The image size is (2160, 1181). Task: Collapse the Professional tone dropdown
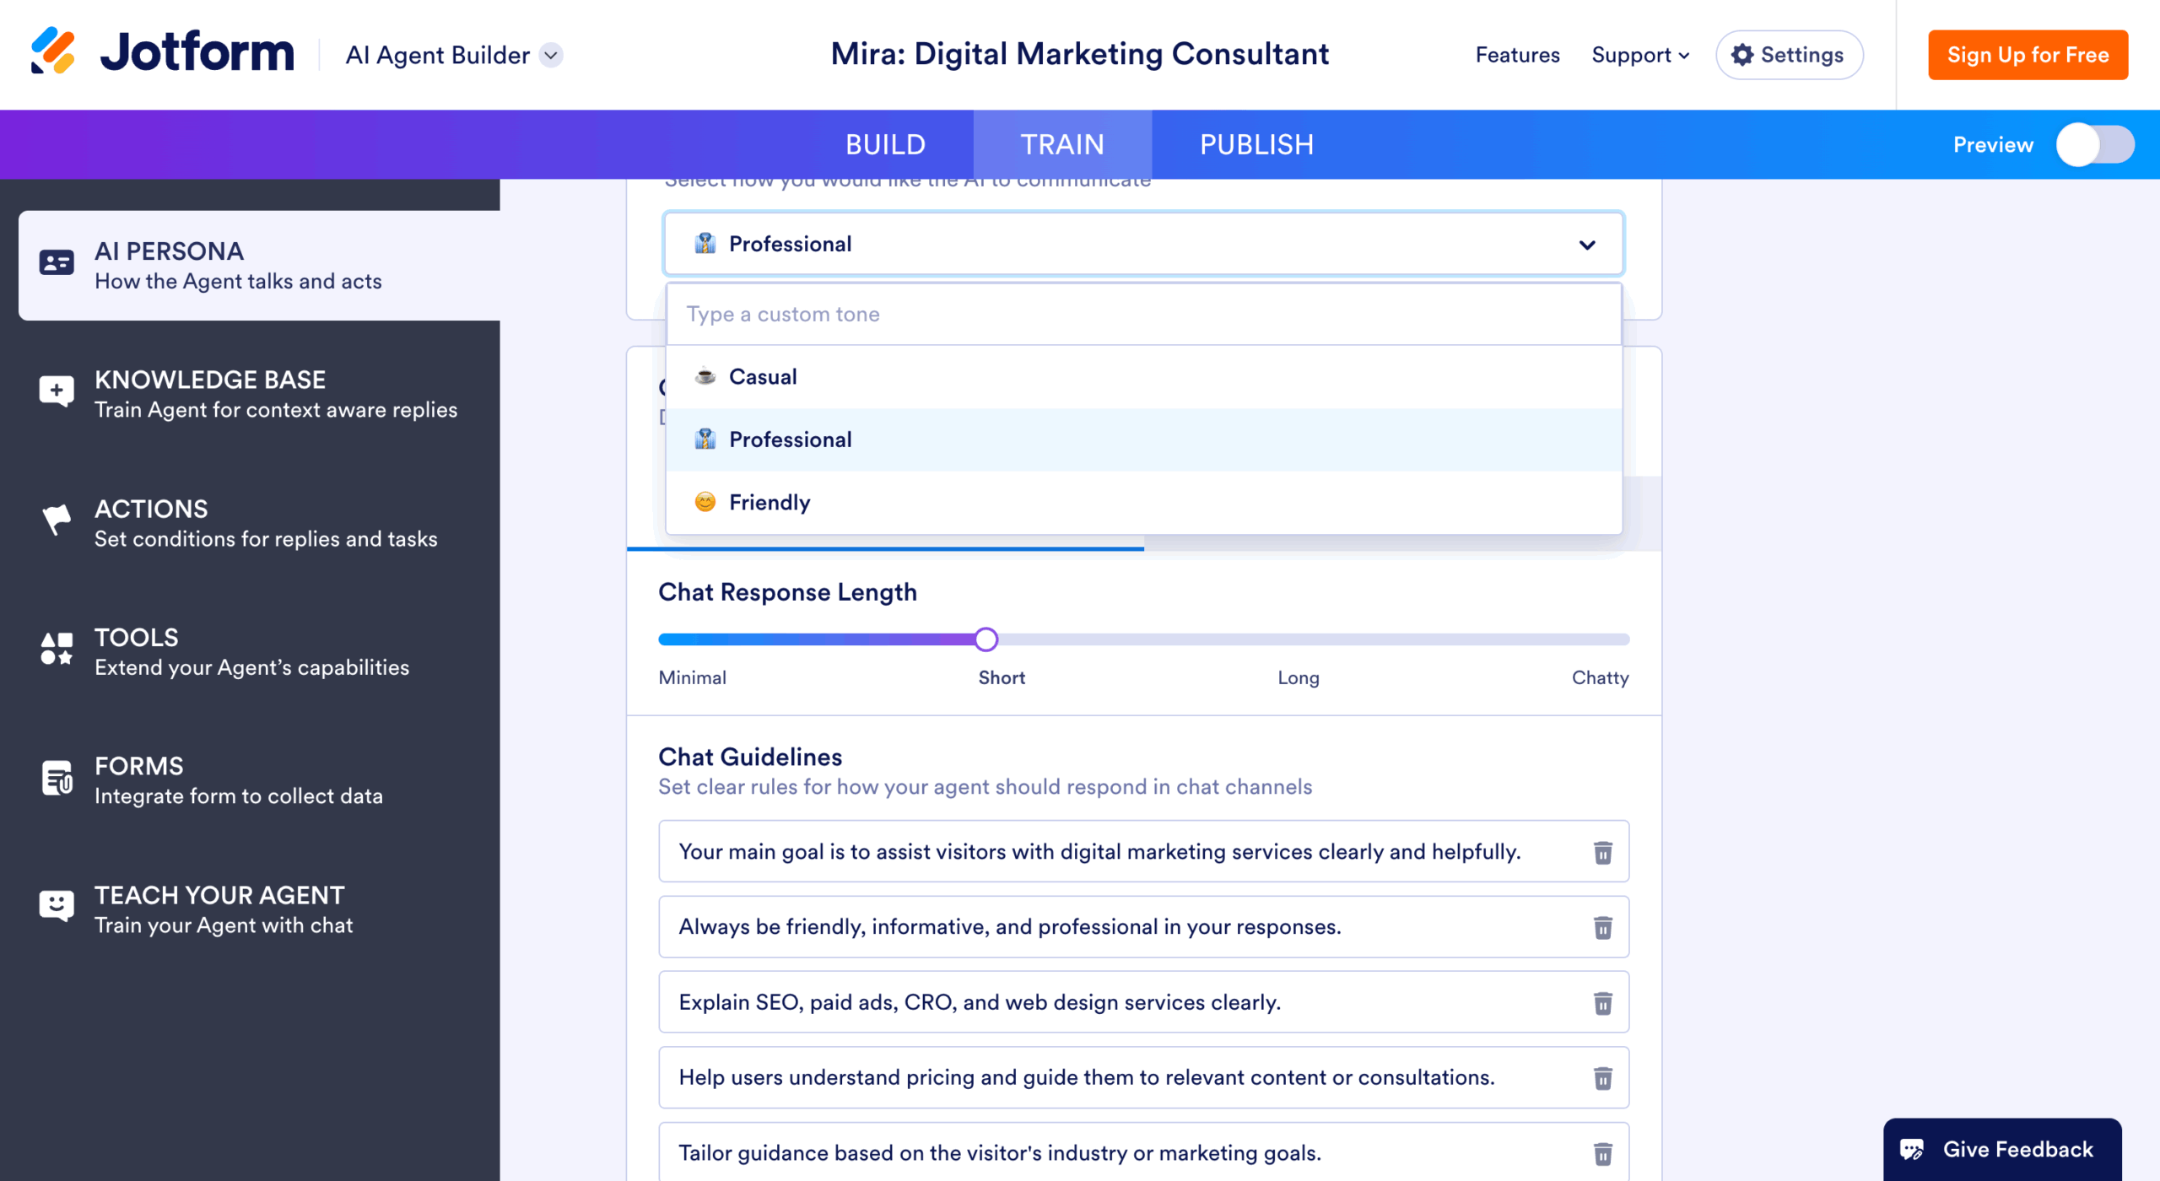coord(1587,245)
